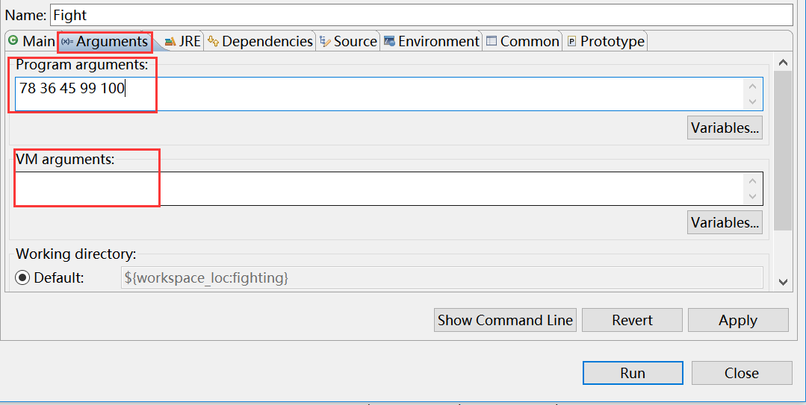The width and height of the screenshot is (806, 405).
Task: Select the Default working directory radio button
Action: tap(22, 277)
